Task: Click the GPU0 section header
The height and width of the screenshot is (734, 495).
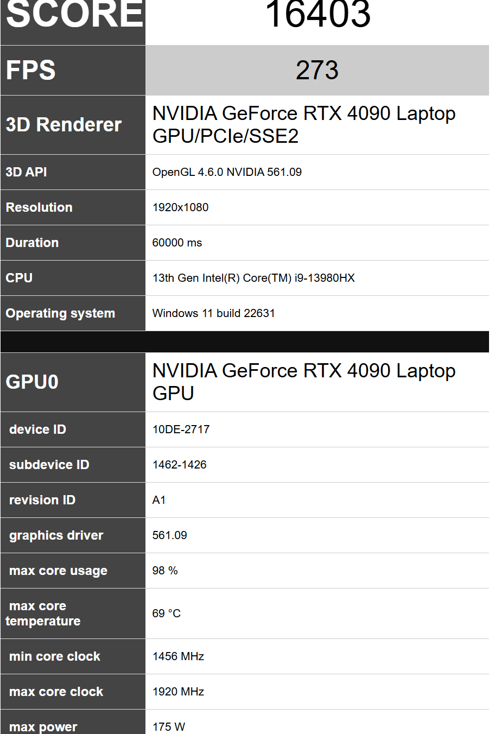Action: pos(32,382)
